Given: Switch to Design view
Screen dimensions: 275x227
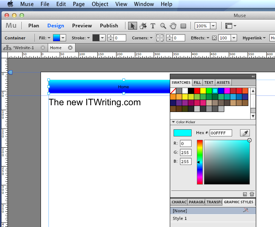Looking at the screenshot, I should (x=56, y=26).
